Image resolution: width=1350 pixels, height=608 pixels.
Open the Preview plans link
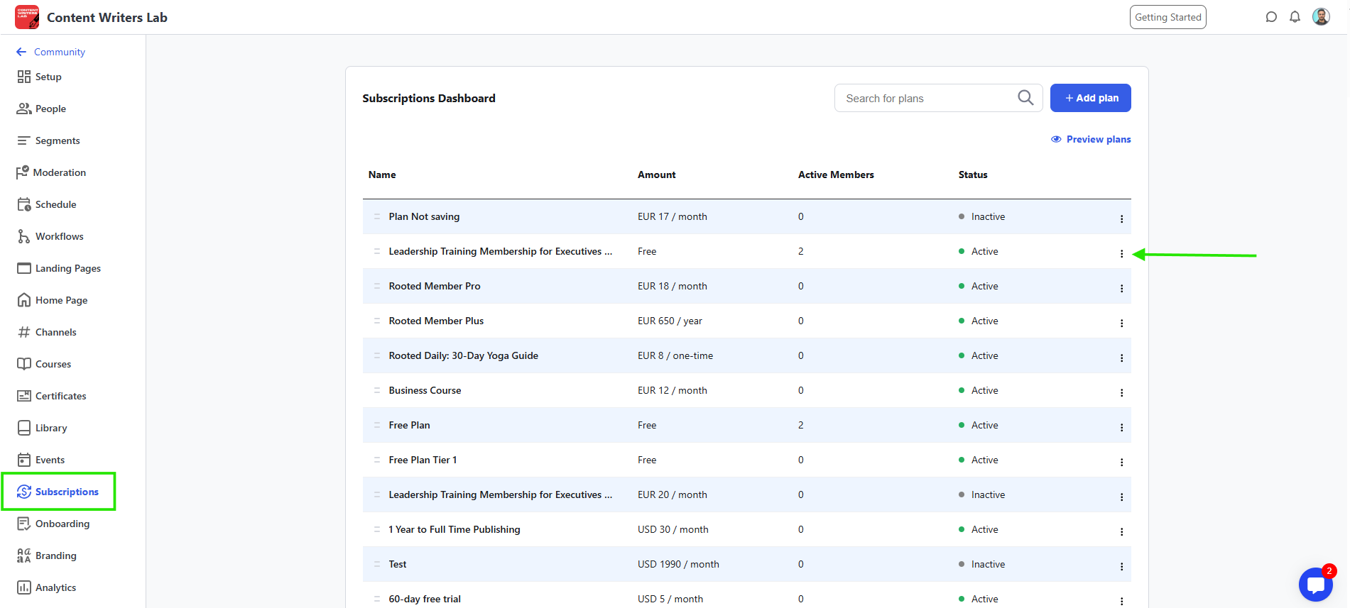coord(1091,139)
